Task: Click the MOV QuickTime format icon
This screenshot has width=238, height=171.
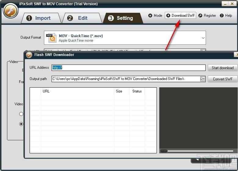Action: [x=51, y=38]
